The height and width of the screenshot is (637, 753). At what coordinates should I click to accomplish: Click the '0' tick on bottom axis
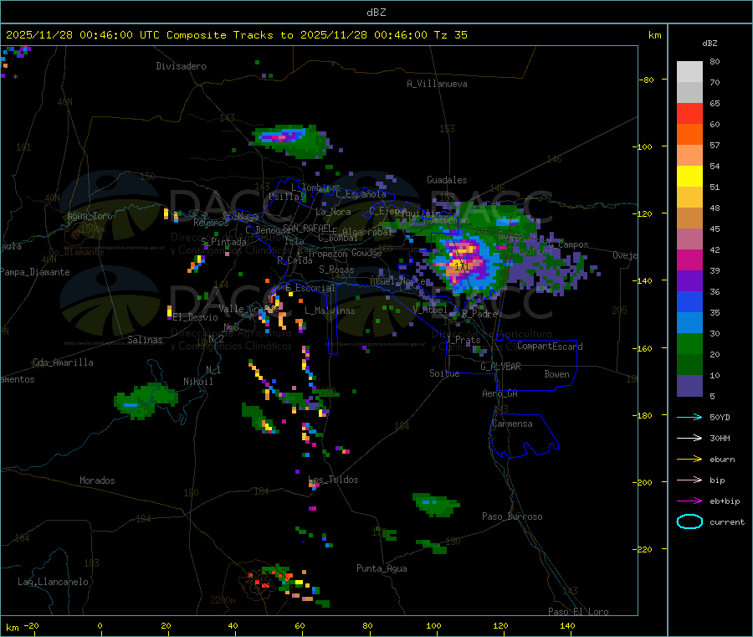pos(100,625)
